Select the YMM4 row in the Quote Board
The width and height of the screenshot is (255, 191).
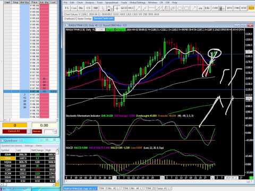pos(28,166)
